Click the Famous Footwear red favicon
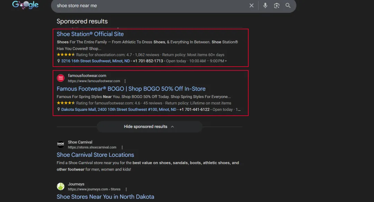The image size is (374, 202). click(x=61, y=78)
